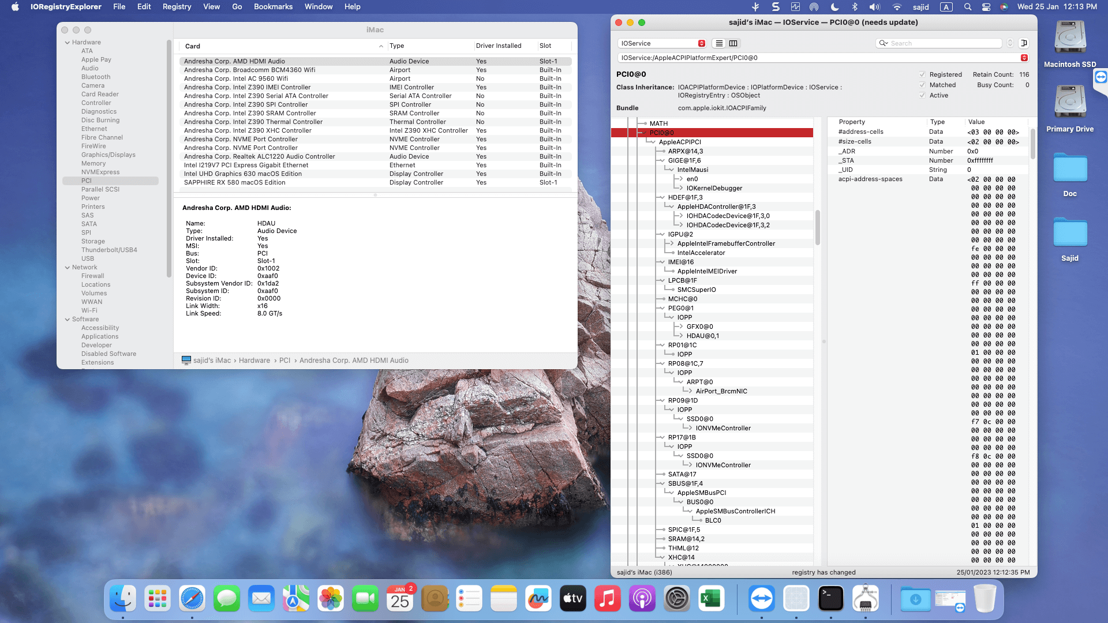Open the View menu

(x=211, y=7)
